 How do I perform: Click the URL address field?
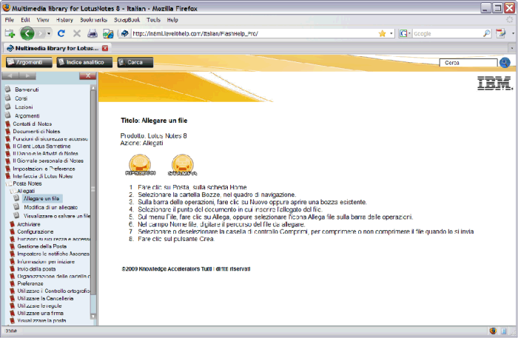tap(255, 33)
